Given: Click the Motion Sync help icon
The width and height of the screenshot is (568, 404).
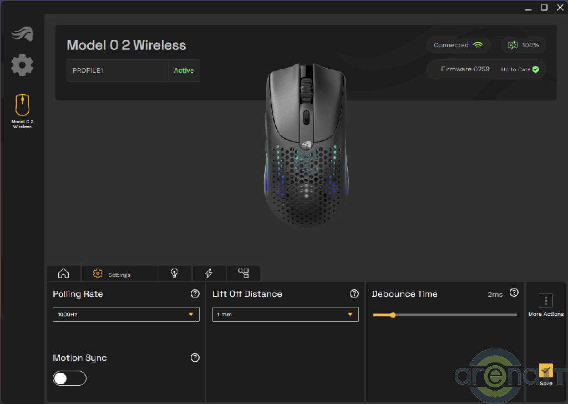Looking at the screenshot, I should click(x=195, y=358).
